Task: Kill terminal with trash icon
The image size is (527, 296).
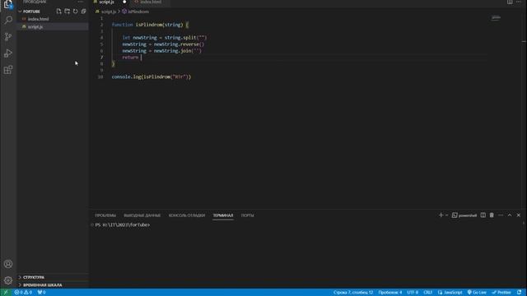Action: [x=492, y=215]
